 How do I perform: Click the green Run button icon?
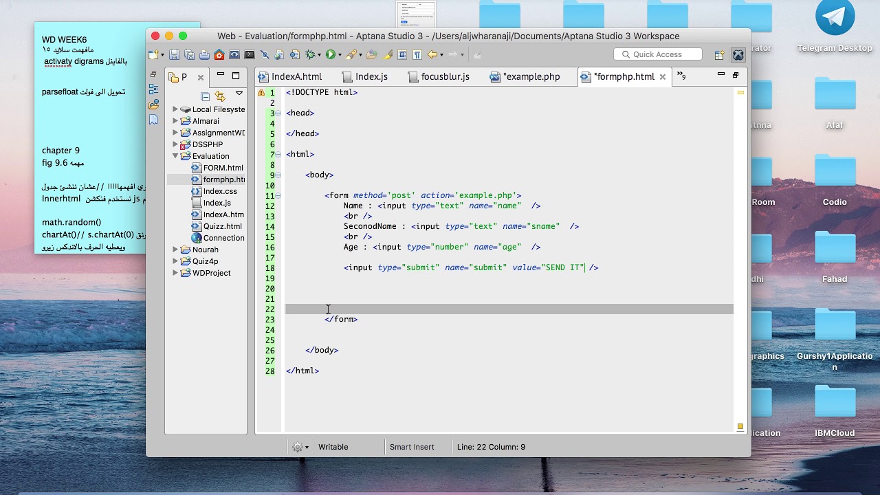tap(331, 55)
